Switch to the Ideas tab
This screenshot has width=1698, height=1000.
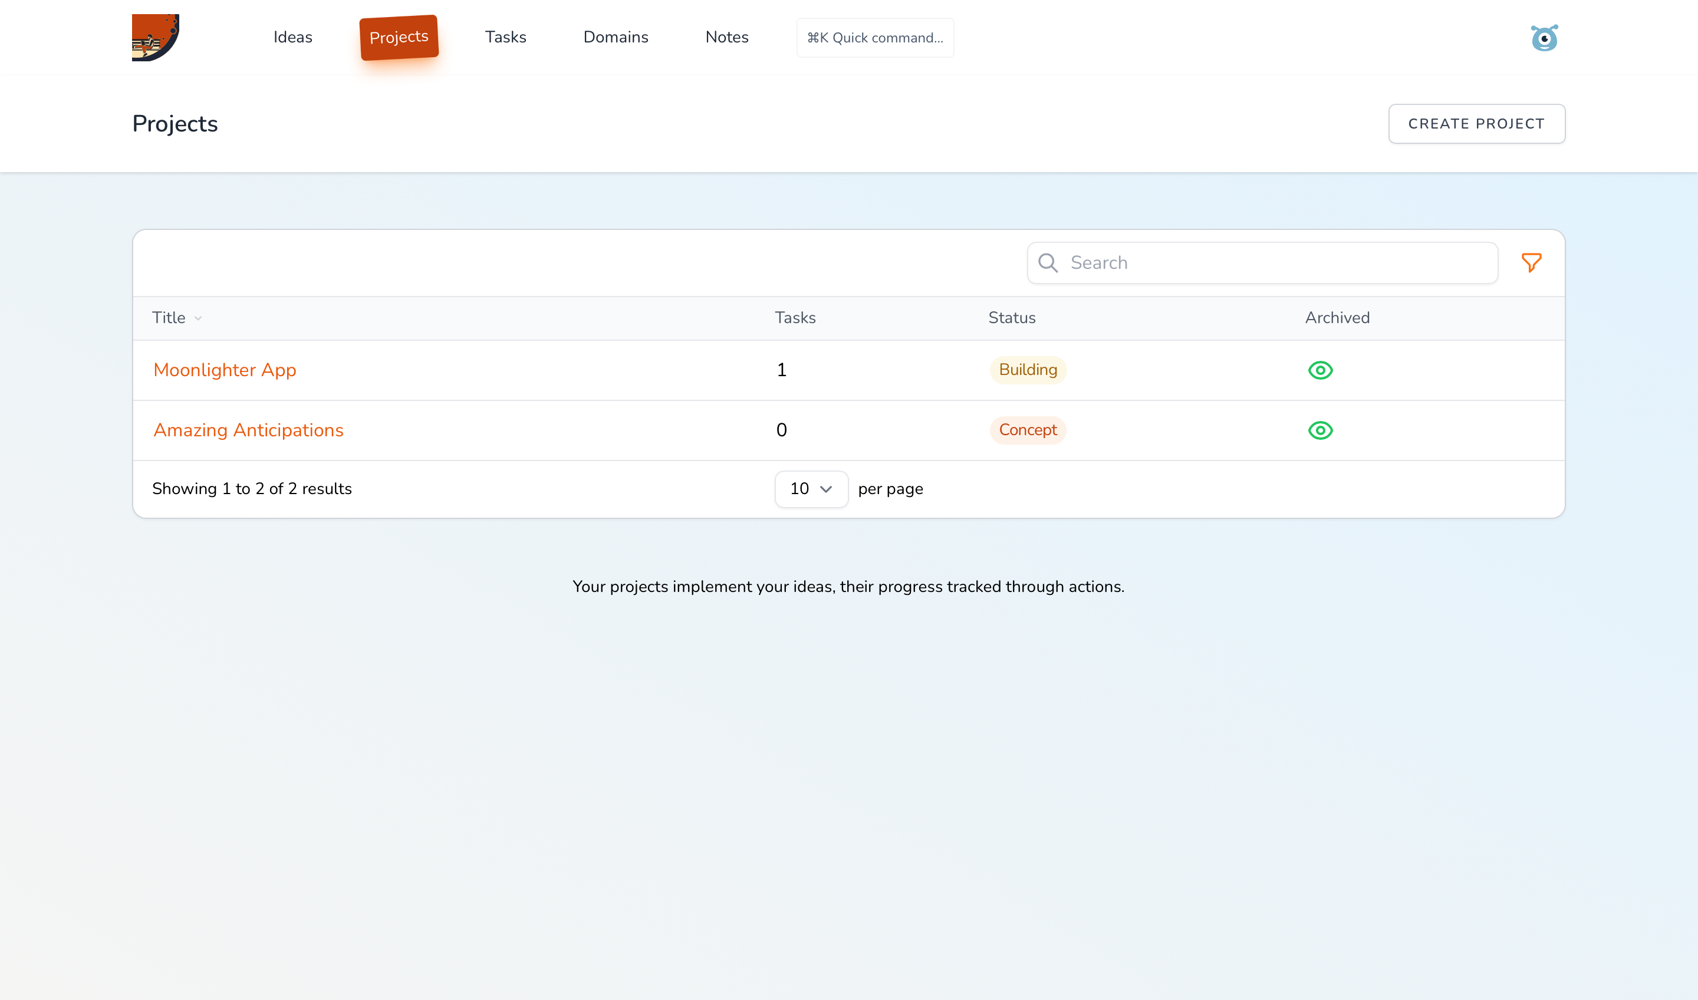point(292,37)
